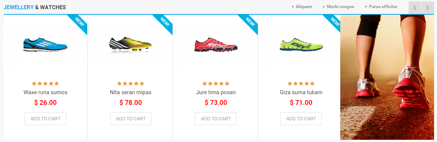Open the yellow and black cleat image
This screenshot has height=142, width=437.
131,45
